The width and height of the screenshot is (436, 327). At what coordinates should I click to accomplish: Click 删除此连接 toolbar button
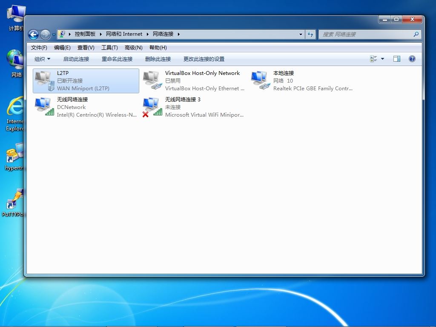158,59
